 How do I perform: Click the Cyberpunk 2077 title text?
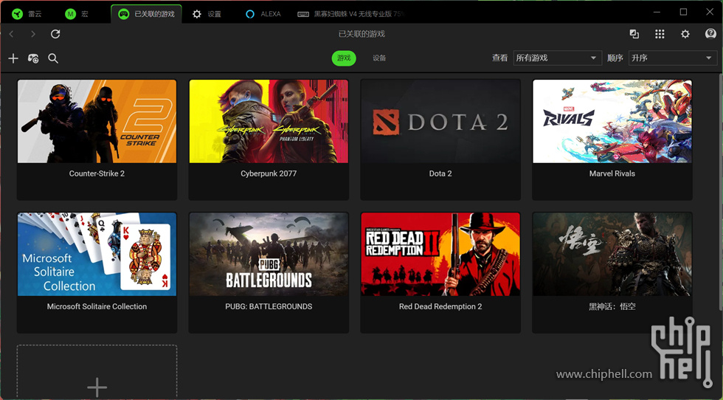[269, 173]
